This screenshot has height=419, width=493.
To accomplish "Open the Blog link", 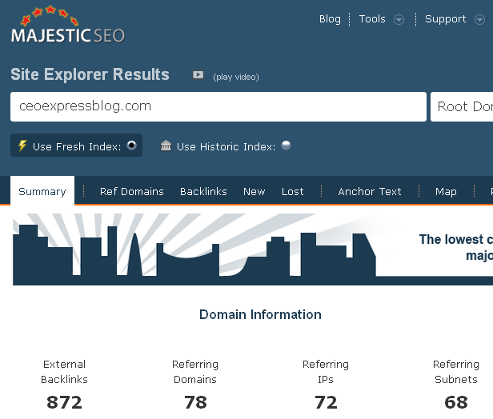I will tap(330, 19).
